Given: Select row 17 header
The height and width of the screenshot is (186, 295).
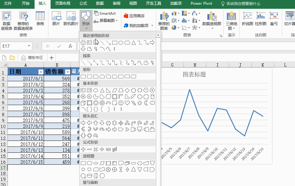Looking at the screenshot, I should pyautogui.click(x=3, y=167).
